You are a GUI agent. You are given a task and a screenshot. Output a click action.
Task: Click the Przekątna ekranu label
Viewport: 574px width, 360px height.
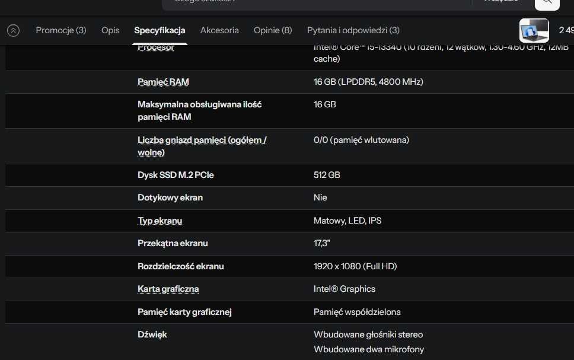pyautogui.click(x=173, y=243)
